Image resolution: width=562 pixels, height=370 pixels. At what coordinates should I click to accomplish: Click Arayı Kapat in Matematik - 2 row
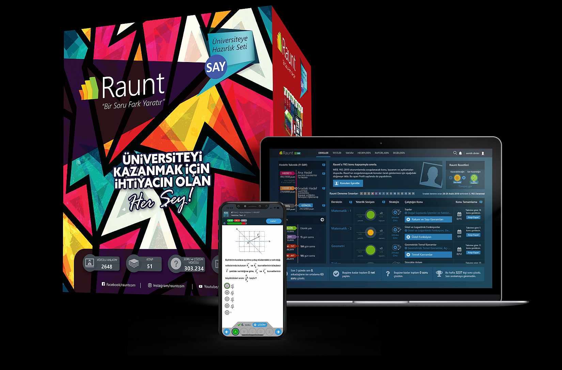473,235
